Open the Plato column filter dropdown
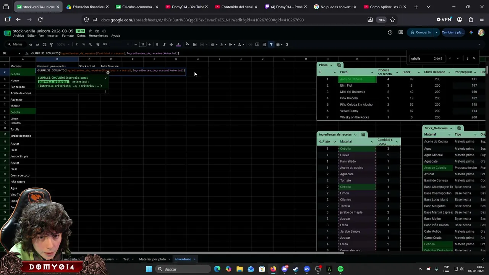Viewport: 489px width, 275px height. pos(372,72)
